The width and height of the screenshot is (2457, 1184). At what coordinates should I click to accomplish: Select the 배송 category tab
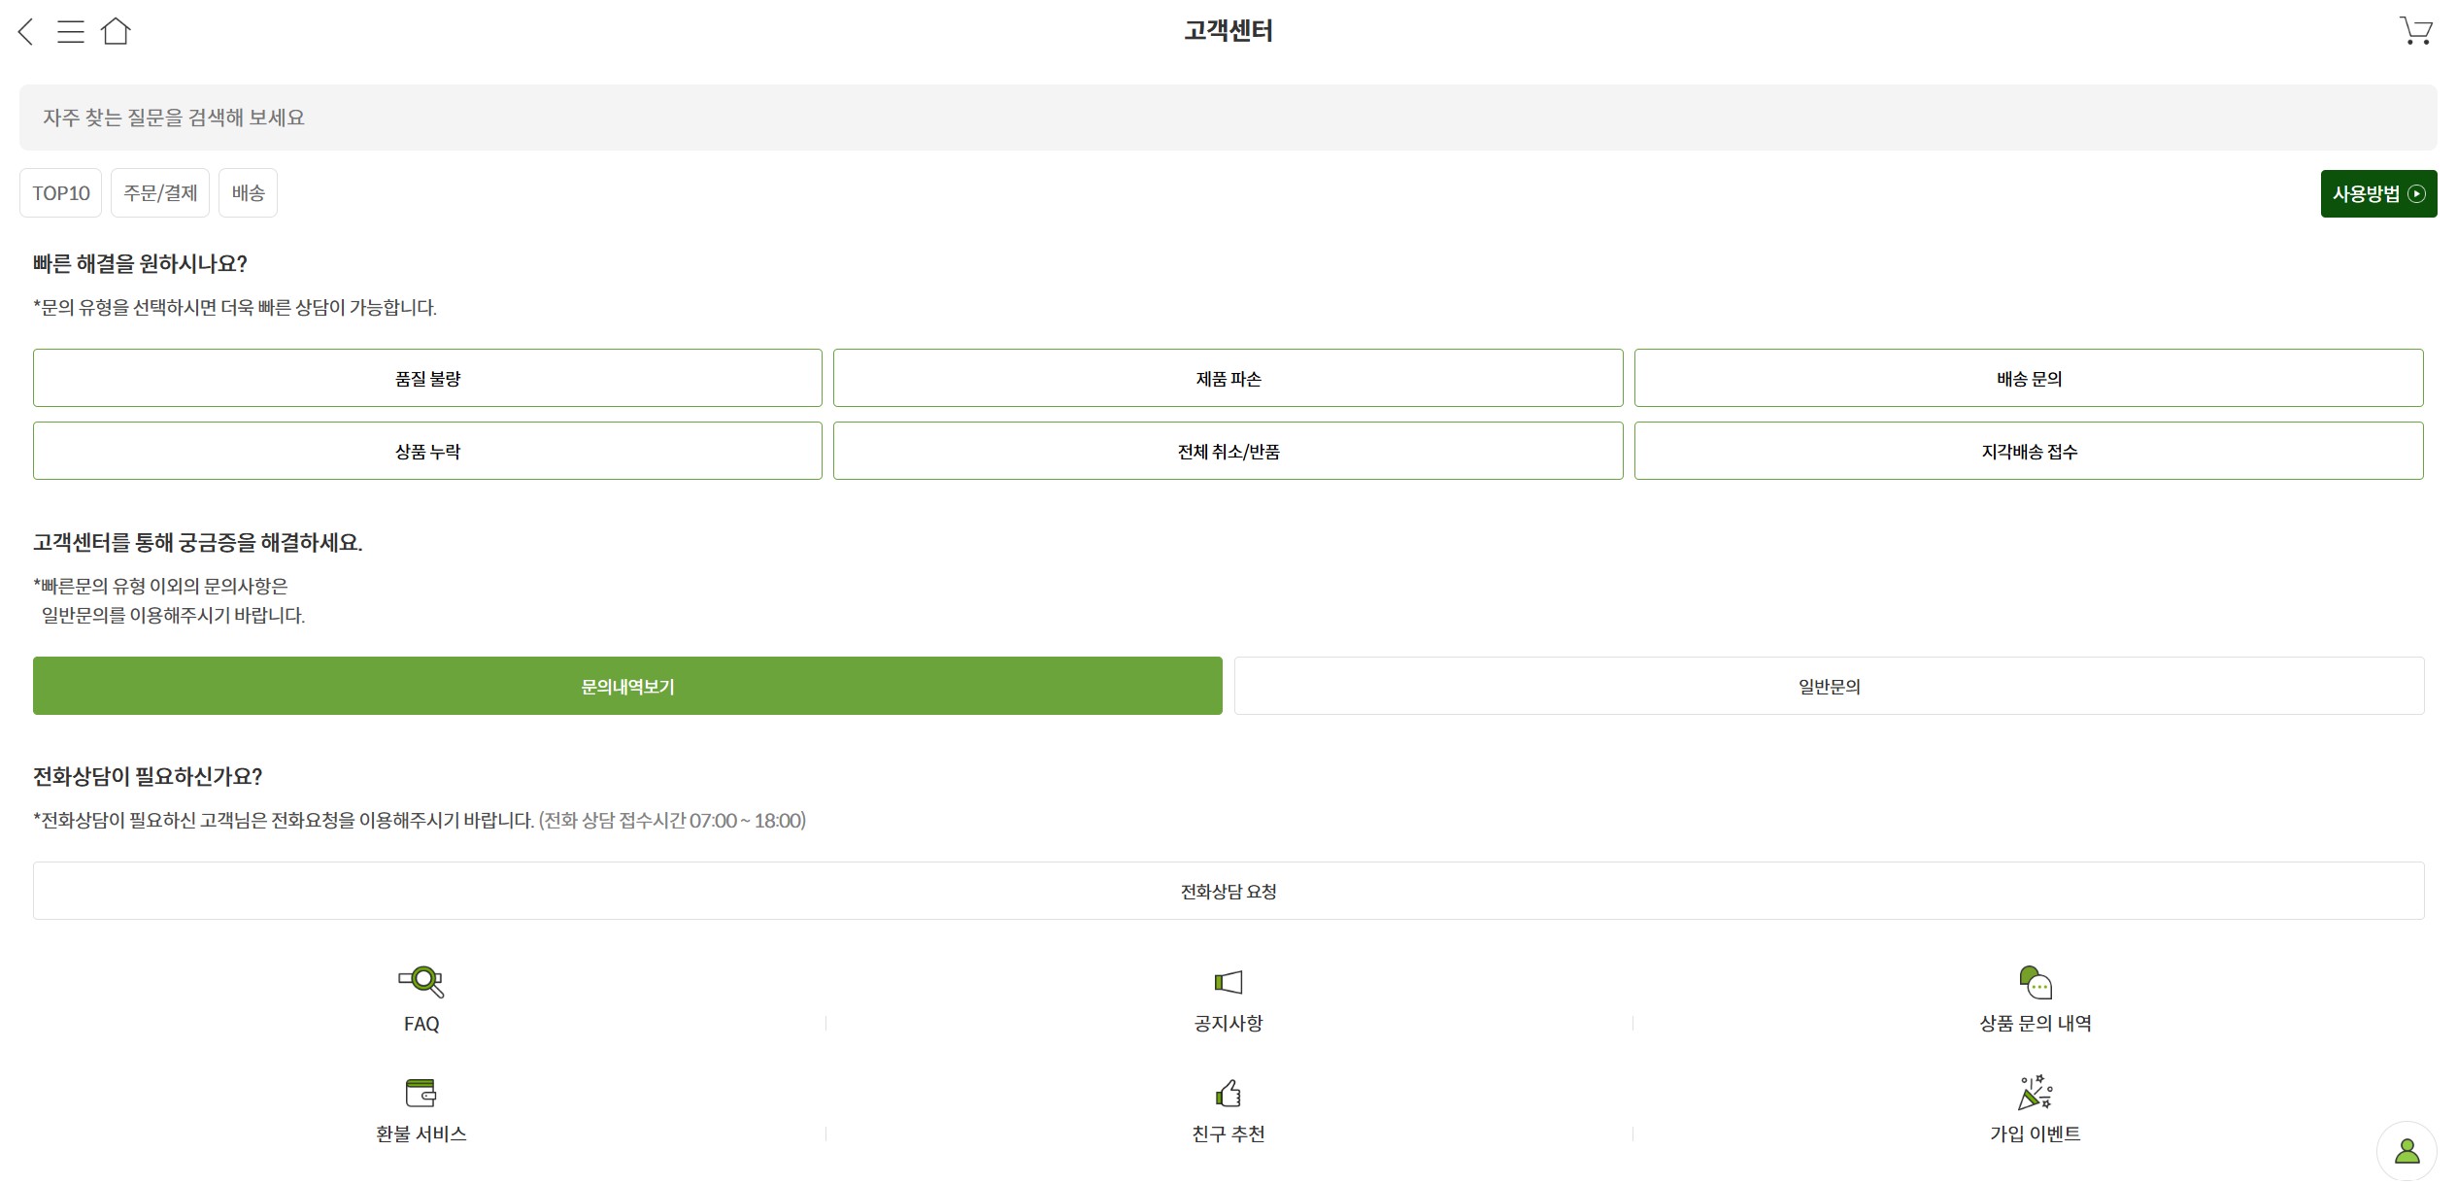(x=248, y=193)
